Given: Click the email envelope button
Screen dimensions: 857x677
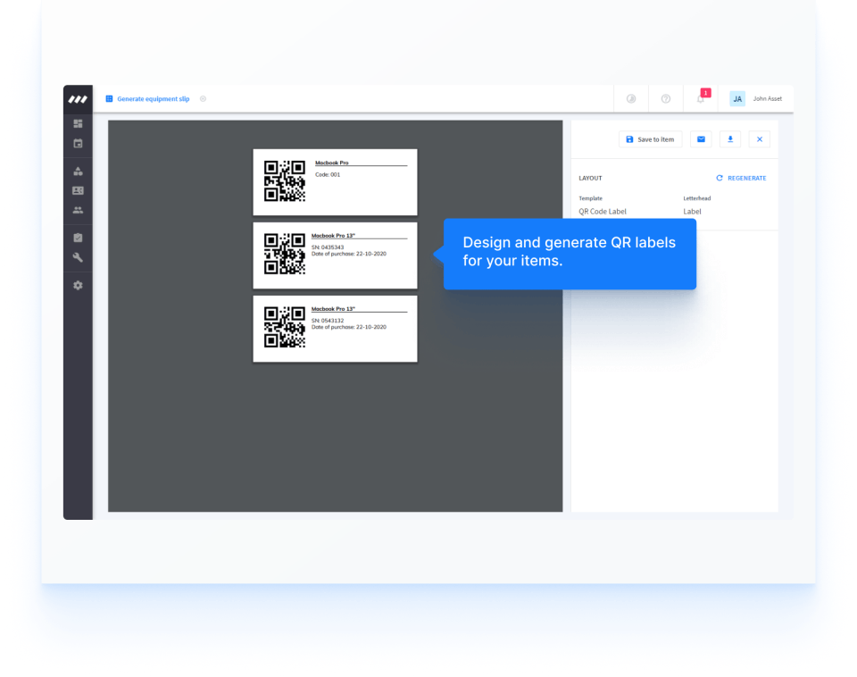Looking at the screenshot, I should coord(701,139).
